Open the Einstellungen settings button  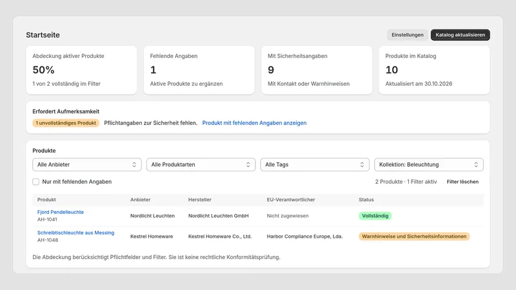tap(408, 35)
